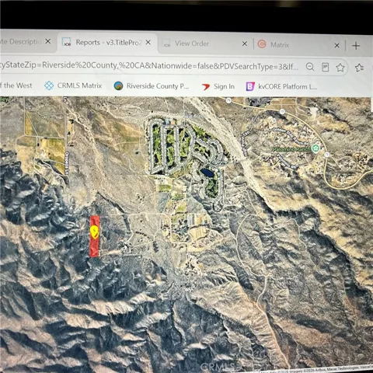
Task: Select the yellow property pin marker
Action: (94, 232)
